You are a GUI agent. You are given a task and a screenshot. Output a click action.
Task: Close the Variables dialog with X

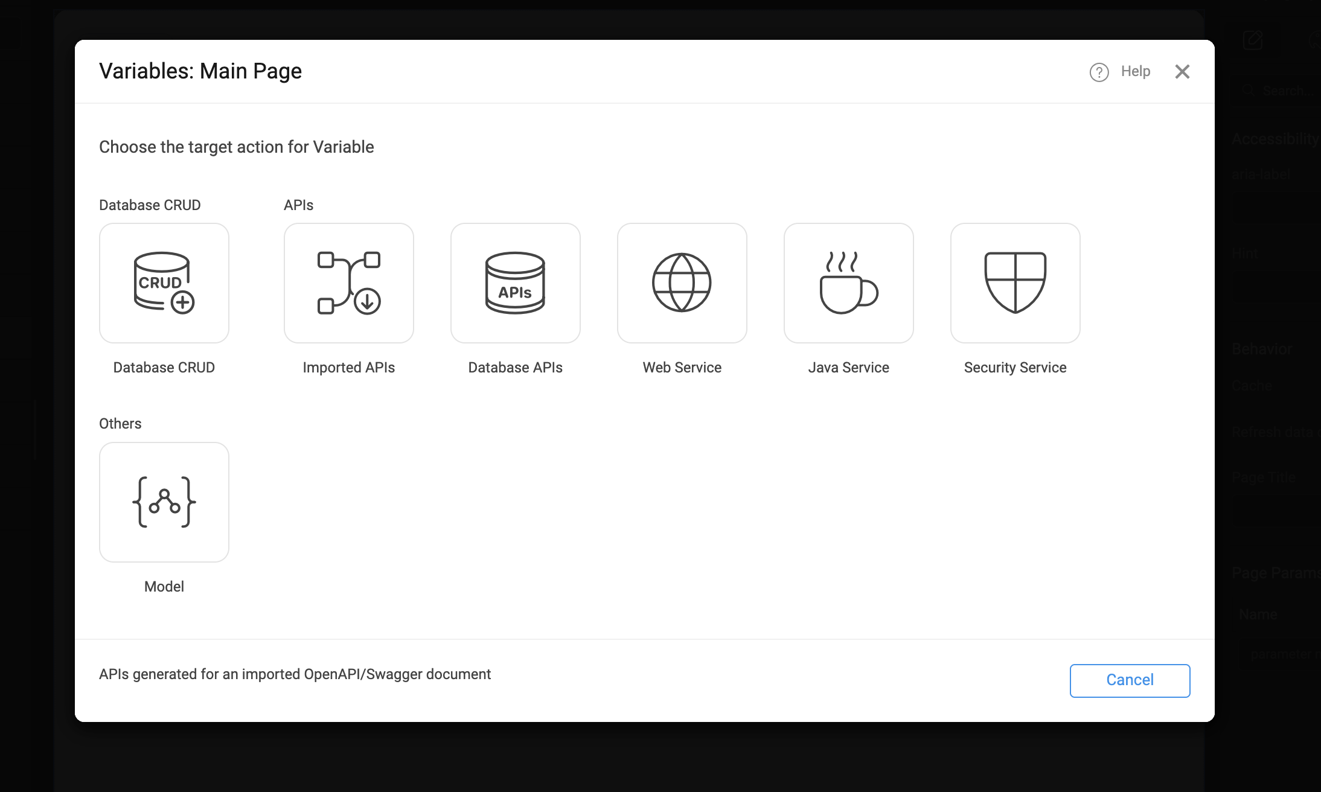click(1182, 72)
